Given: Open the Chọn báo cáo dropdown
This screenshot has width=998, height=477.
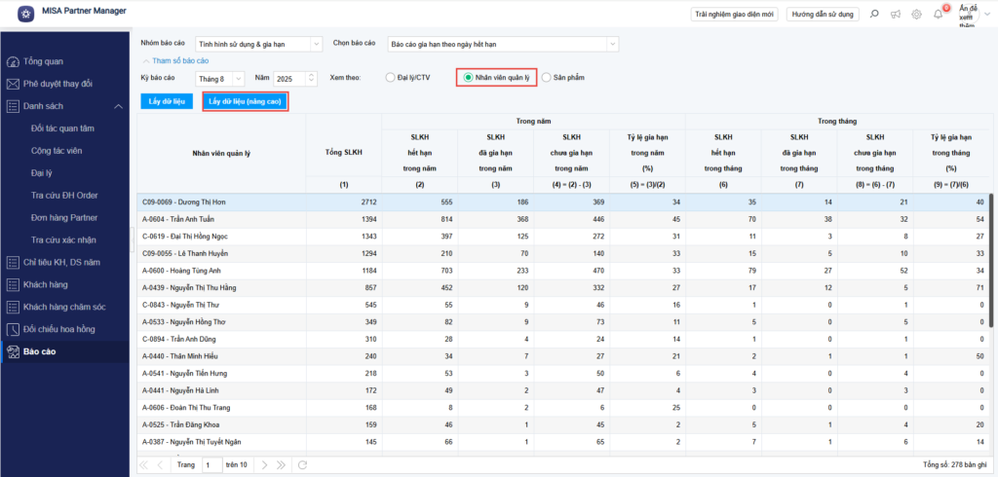Looking at the screenshot, I should [502, 44].
